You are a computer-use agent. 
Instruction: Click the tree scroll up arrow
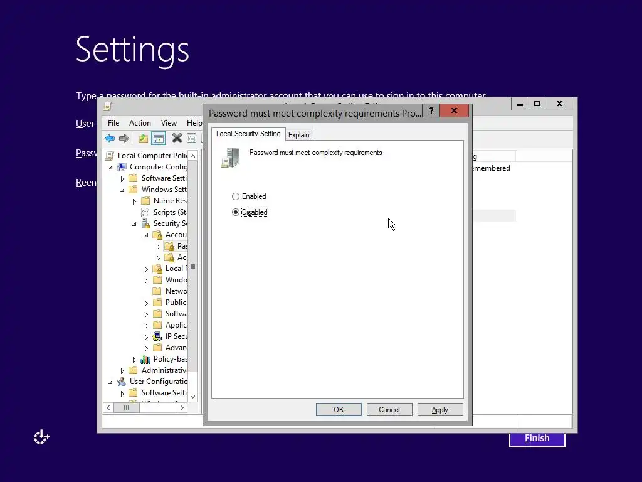pos(193,156)
